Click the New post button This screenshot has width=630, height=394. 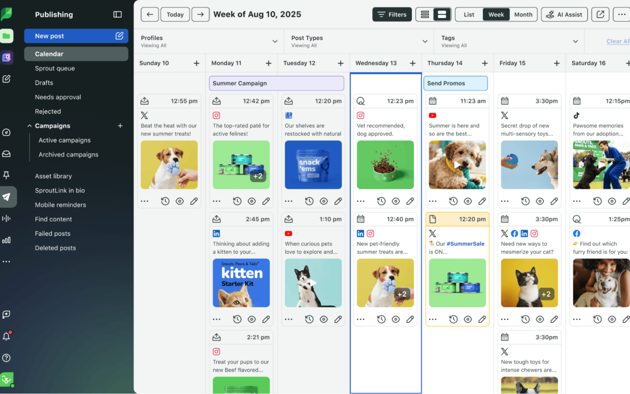pos(76,36)
